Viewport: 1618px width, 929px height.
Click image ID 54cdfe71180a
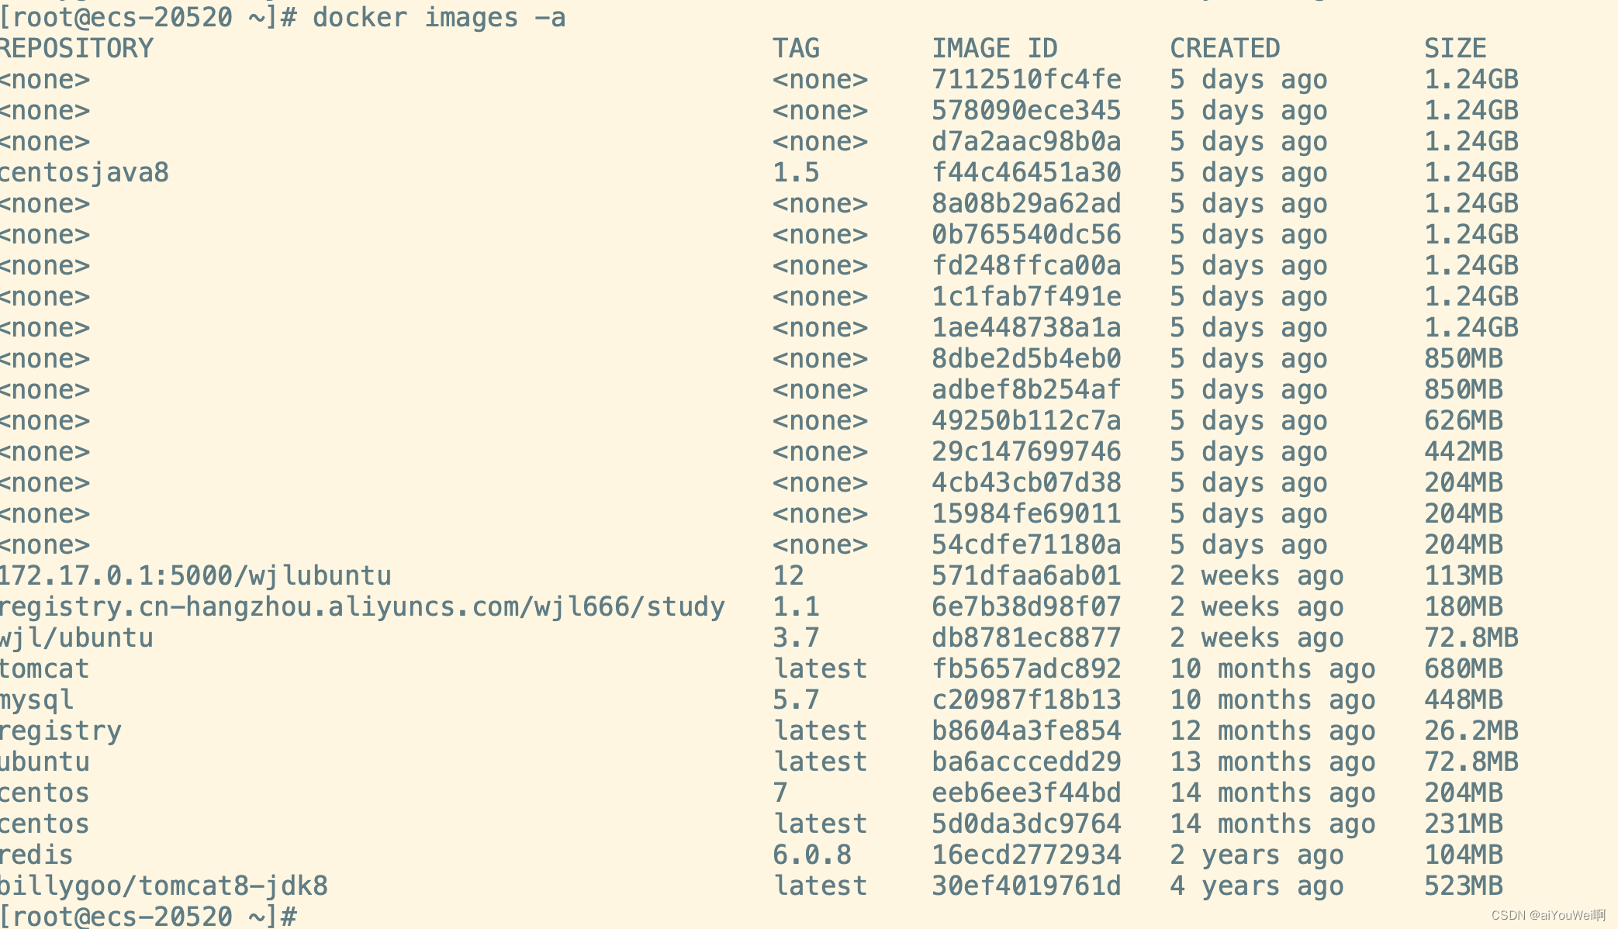tap(1026, 544)
